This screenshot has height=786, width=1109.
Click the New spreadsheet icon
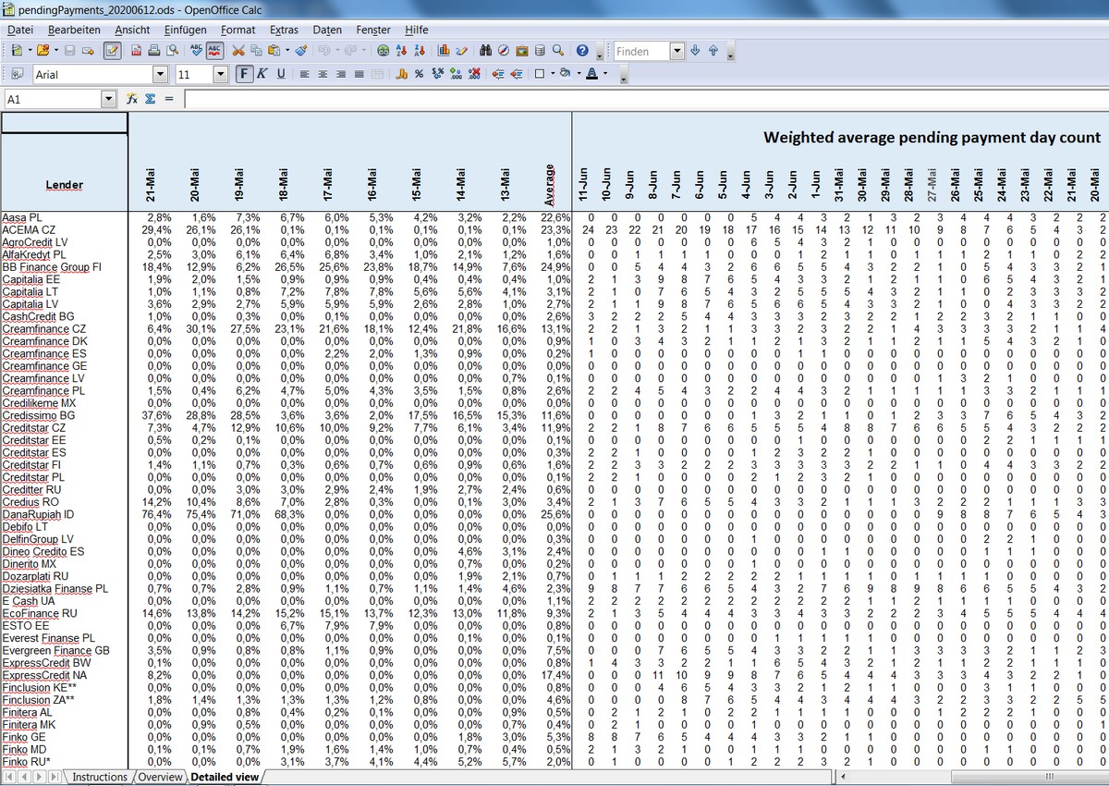(18, 51)
